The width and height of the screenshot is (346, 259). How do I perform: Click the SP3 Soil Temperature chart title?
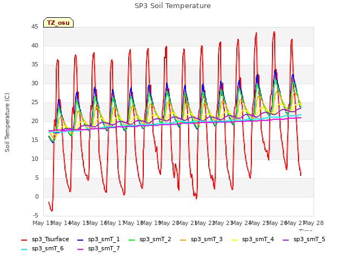coord(172,6)
